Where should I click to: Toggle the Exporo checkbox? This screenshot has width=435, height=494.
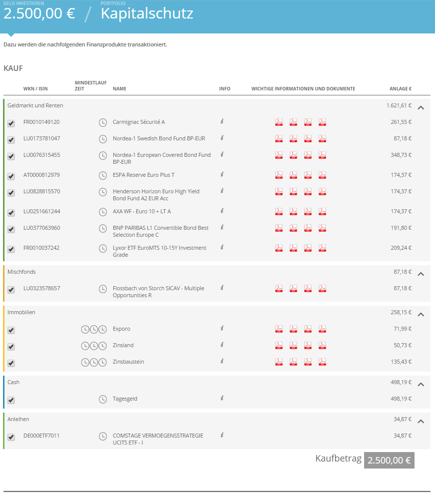[x=11, y=330]
